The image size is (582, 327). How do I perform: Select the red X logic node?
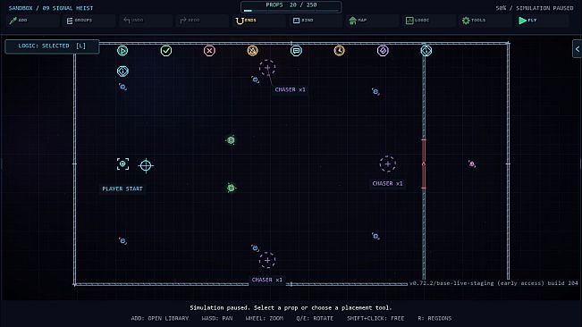pyautogui.click(x=209, y=50)
